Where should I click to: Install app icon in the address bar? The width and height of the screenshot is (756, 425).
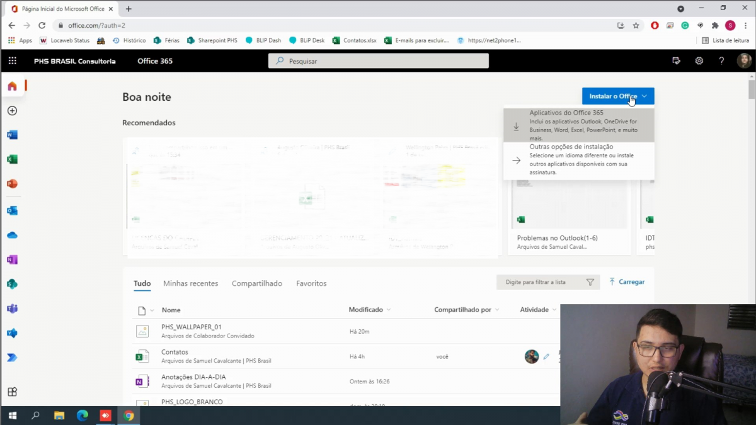(x=621, y=26)
